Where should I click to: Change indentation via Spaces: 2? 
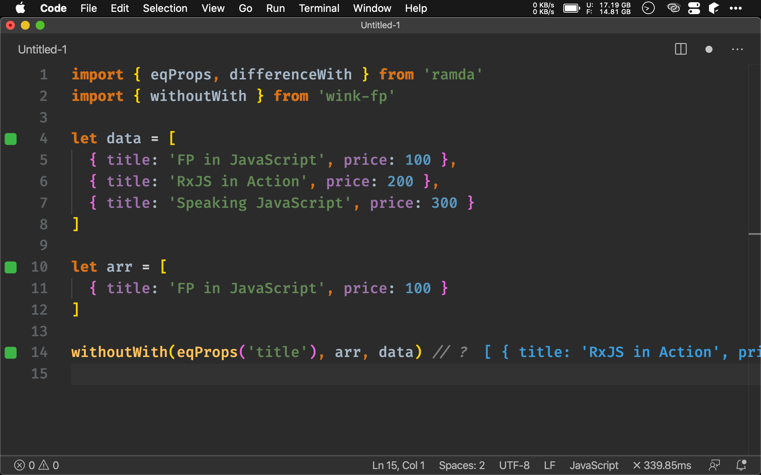point(462,465)
